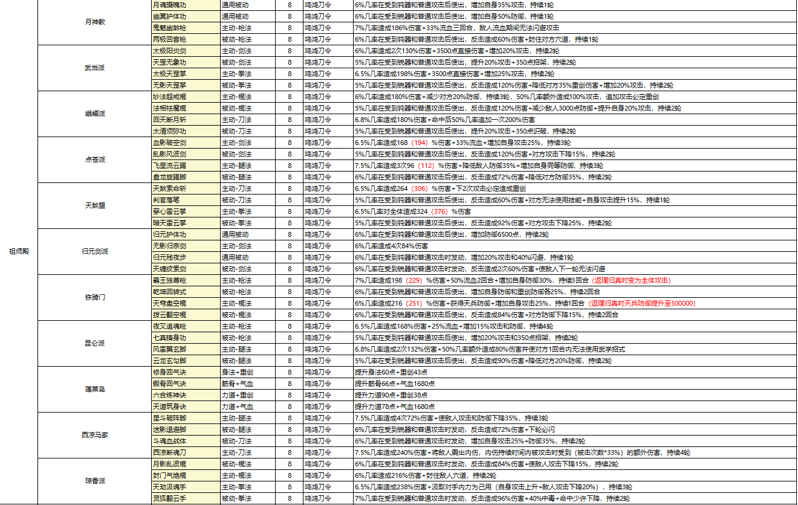798x505 pixels.
Task: Click the 幽冥护体功 skill cell
Action: click(x=186, y=17)
